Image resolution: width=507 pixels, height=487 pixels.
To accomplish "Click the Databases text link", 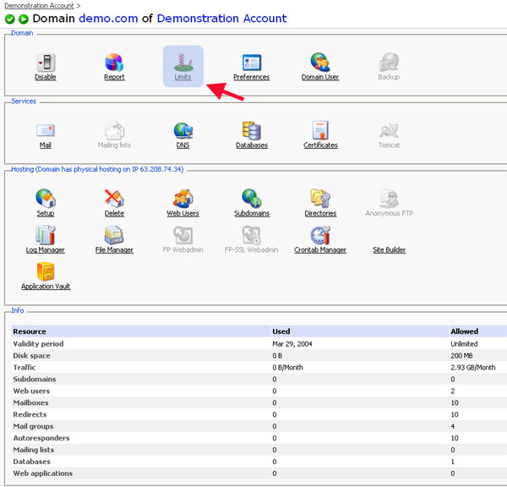I will coord(252,145).
